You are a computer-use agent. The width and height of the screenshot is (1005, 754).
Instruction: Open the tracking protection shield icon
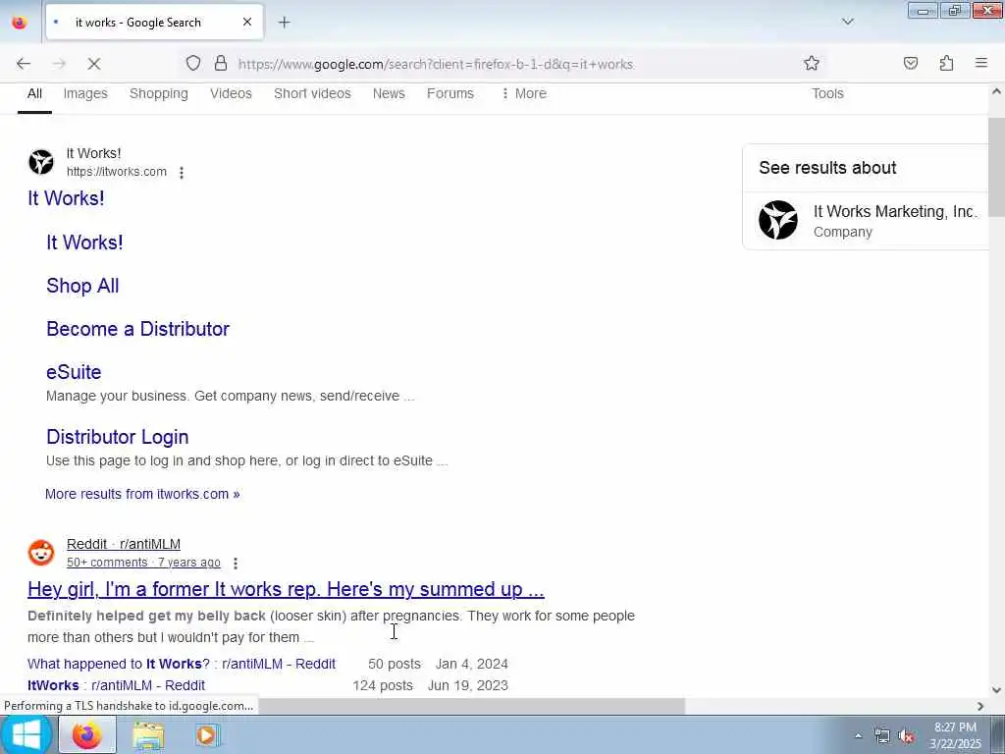[193, 63]
